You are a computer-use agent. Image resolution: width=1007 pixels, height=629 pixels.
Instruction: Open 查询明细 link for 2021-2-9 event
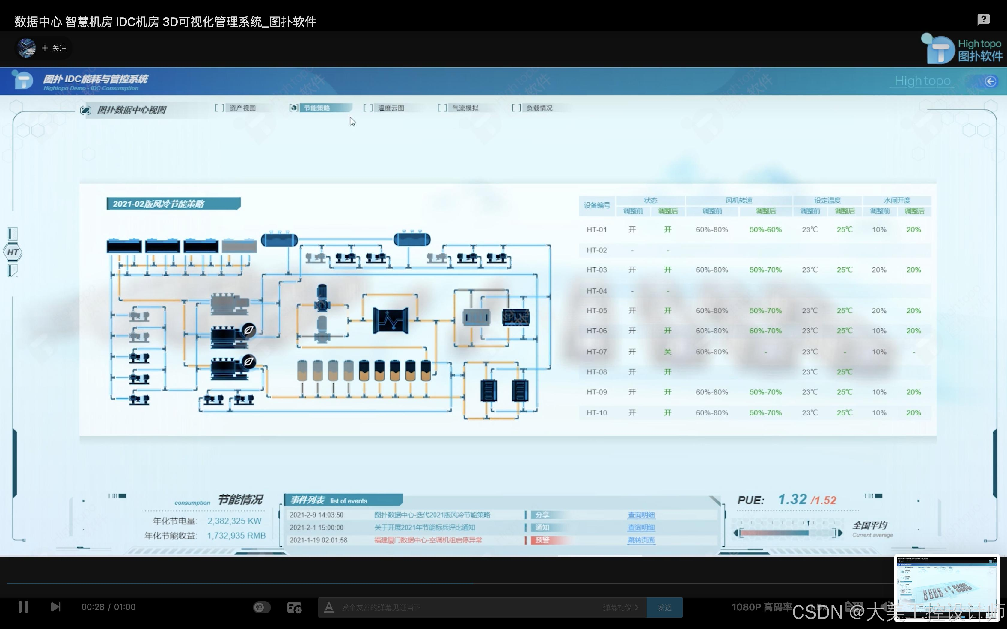click(x=641, y=515)
